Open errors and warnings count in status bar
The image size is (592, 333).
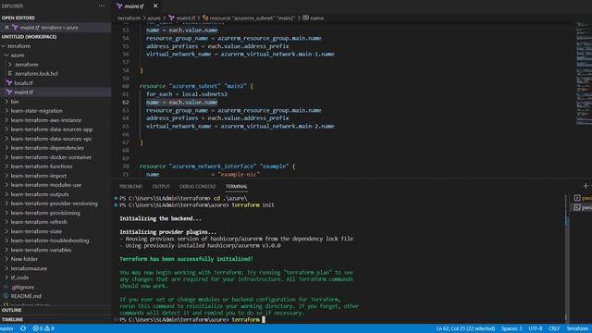coord(43,328)
